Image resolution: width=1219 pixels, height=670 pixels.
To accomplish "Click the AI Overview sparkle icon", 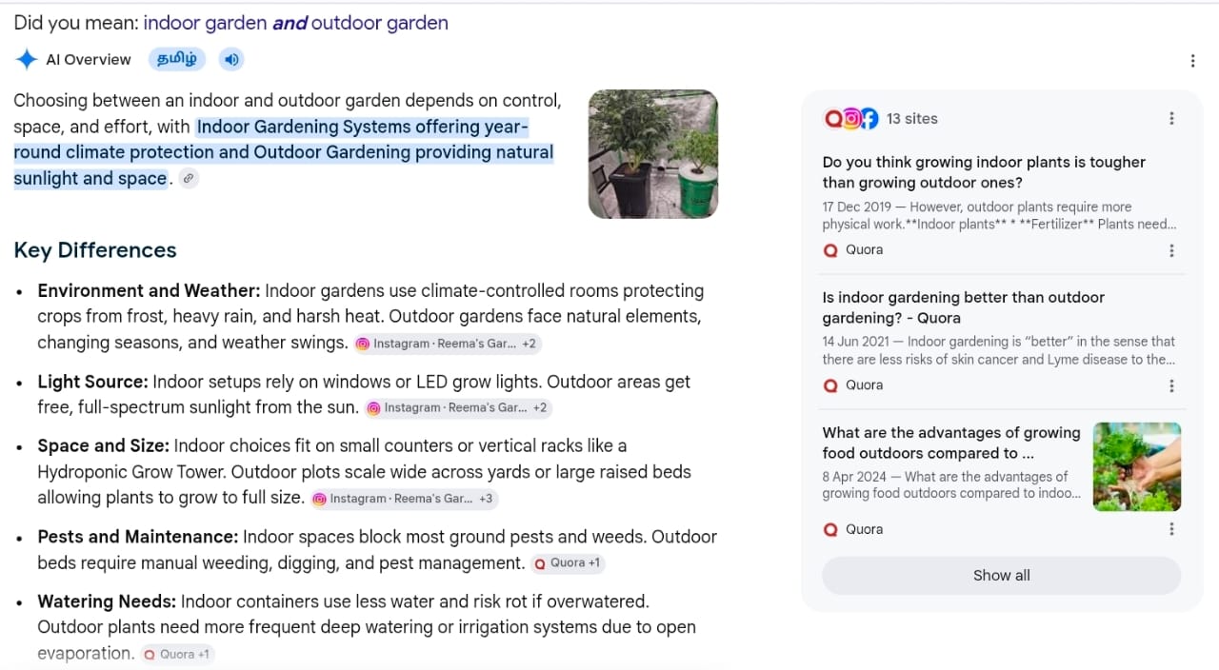I will tap(26, 60).
